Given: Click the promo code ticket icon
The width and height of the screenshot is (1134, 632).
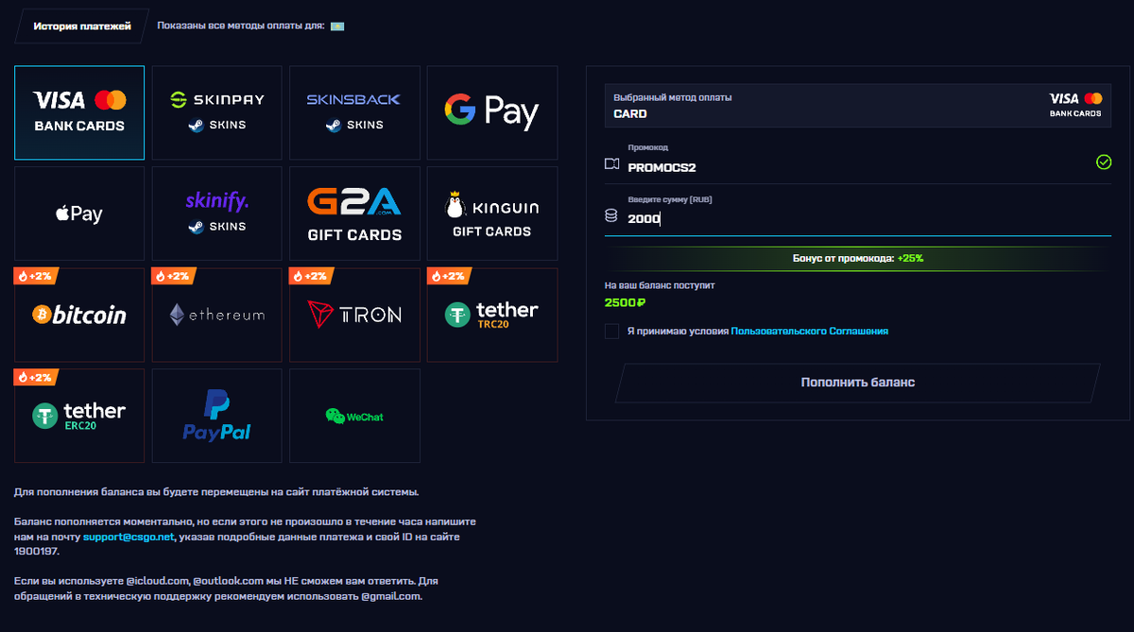Looking at the screenshot, I should pos(611,165).
